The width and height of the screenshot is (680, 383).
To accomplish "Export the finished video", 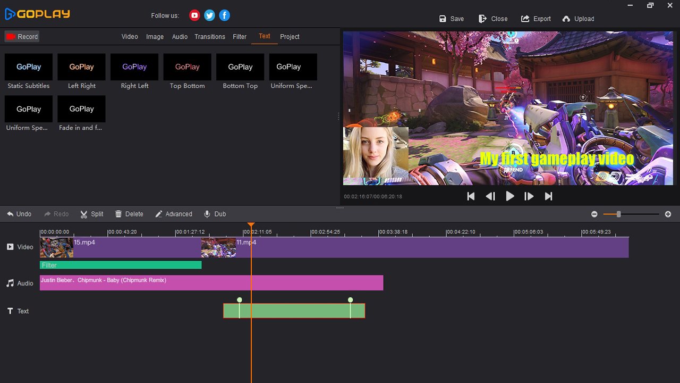I will (535, 19).
